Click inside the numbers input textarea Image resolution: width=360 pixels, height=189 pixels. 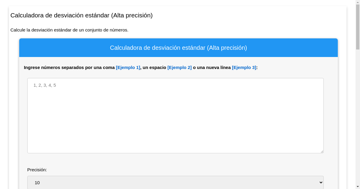click(x=175, y=115)
